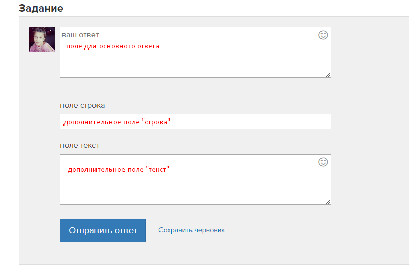Click inside the 'поле текст' textarea
The image size is (417, 270).
click(x=196, y=179)
